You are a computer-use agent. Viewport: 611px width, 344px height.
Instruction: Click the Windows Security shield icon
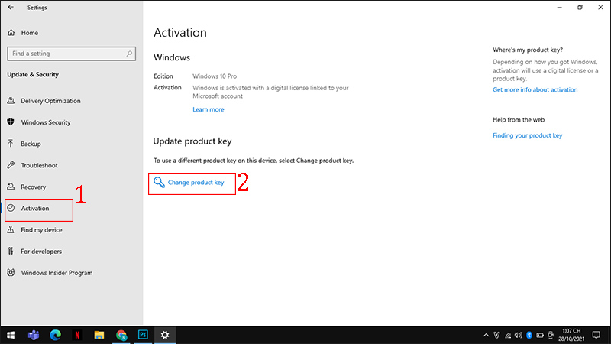11,122
